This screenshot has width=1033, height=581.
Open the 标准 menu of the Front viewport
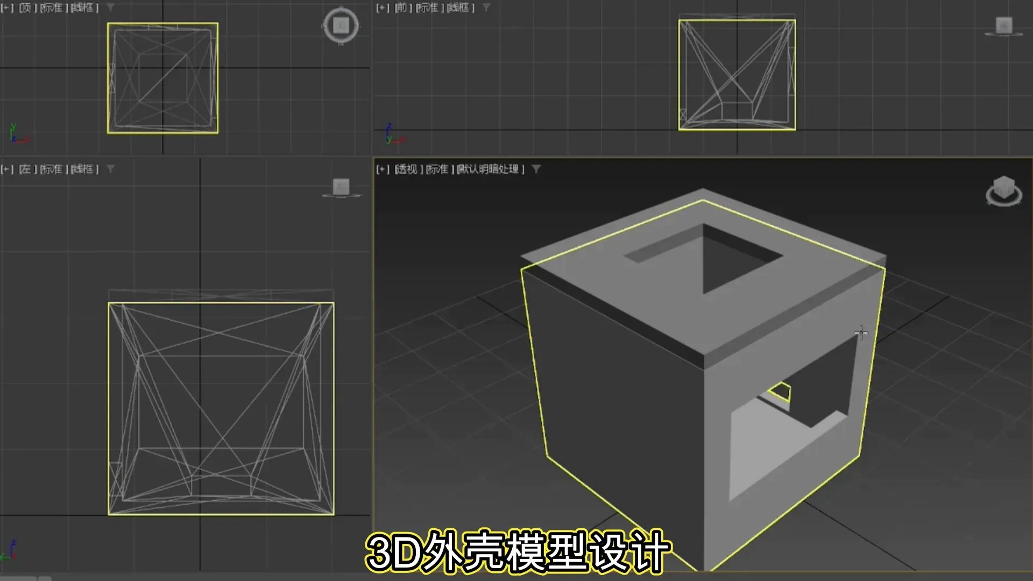point(428,8)
